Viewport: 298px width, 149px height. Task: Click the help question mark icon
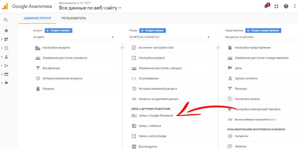click(x=286, y=6)
